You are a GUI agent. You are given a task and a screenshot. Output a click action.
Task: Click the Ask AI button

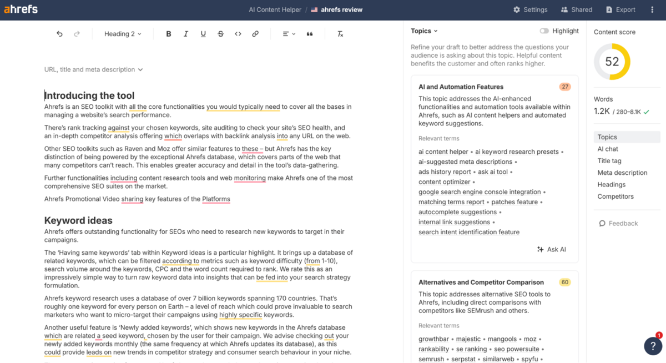coord(552,249)
